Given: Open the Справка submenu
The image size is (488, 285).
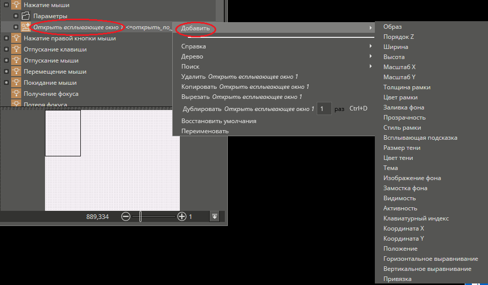Looking at the screenshot, I should [193, 46].
